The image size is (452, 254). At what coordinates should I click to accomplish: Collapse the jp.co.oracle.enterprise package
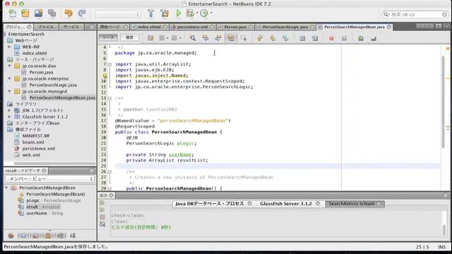coord(9,78)
